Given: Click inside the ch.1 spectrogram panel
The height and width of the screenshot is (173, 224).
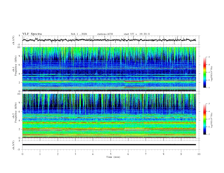Looking at the screenshot, I should click(109, 69).
